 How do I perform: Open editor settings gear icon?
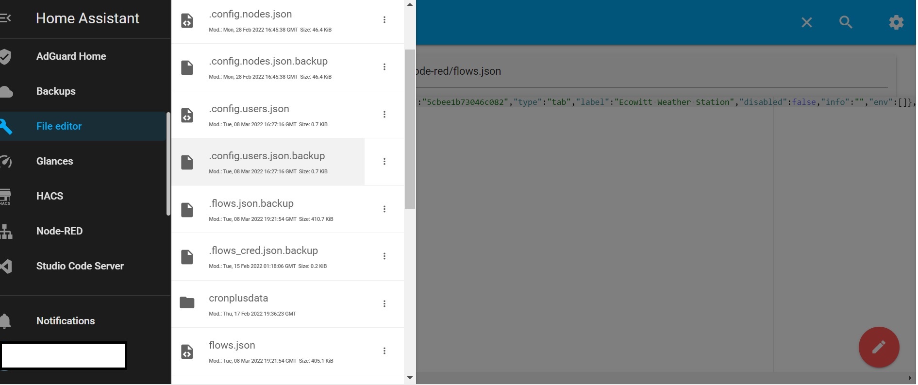[x=896, y=22]
